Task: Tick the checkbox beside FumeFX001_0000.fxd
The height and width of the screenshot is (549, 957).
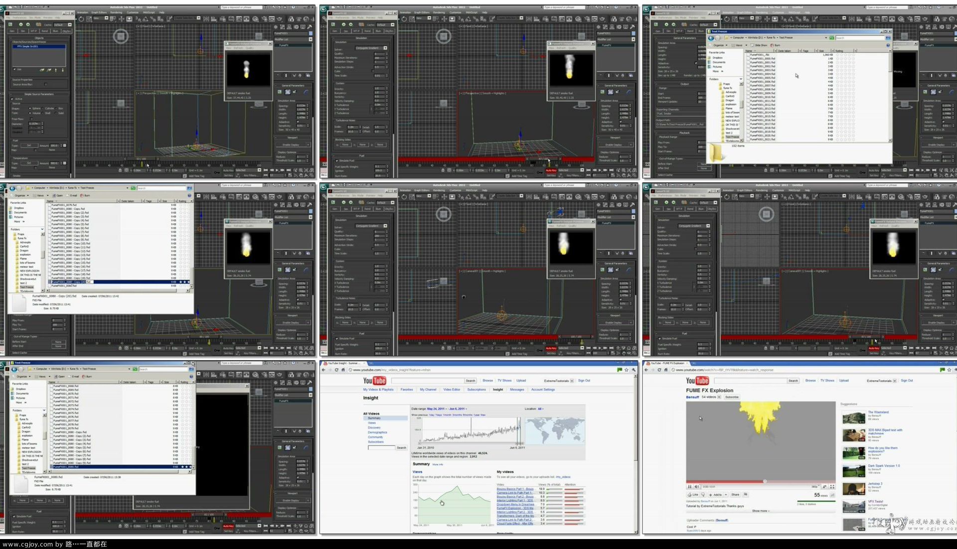Action: tap(748, 58)
